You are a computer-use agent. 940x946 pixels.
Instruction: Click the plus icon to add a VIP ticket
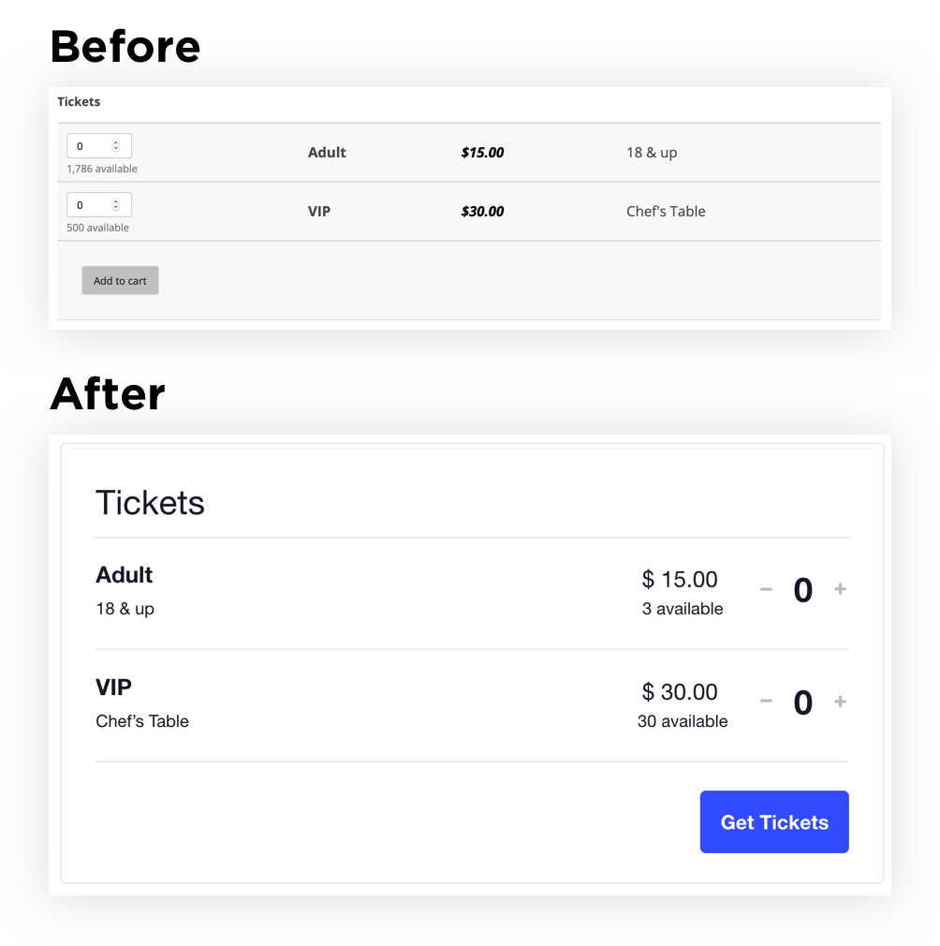click(x=840, y=701)
